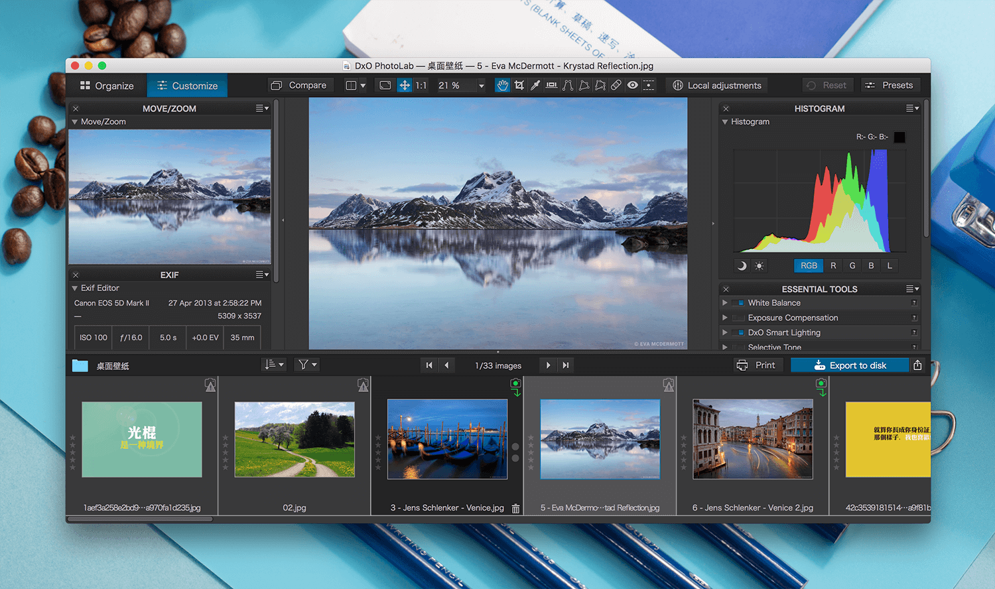
Task: Open the Essential Tools palette menu
Action: pos(913,289)
